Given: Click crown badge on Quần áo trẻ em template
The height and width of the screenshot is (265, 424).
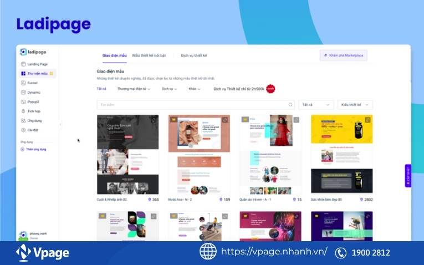Looking at the screenshot, I should click(x=246, y=119).
